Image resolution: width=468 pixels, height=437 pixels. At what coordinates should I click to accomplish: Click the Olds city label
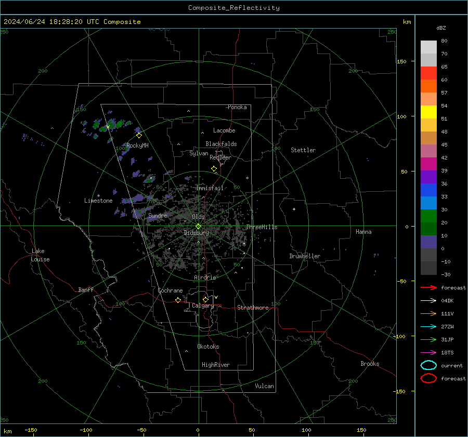(198, 217)
